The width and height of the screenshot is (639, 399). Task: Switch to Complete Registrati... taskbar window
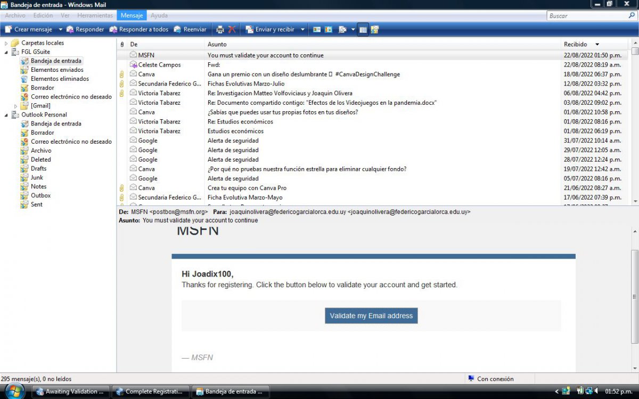[151, 392]
